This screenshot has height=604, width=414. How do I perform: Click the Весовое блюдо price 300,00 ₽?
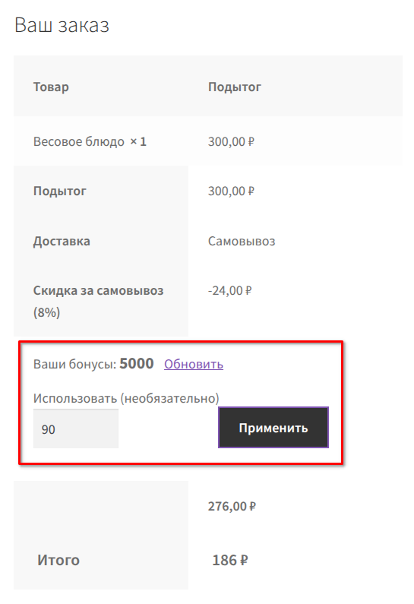(x=231, y=142)
